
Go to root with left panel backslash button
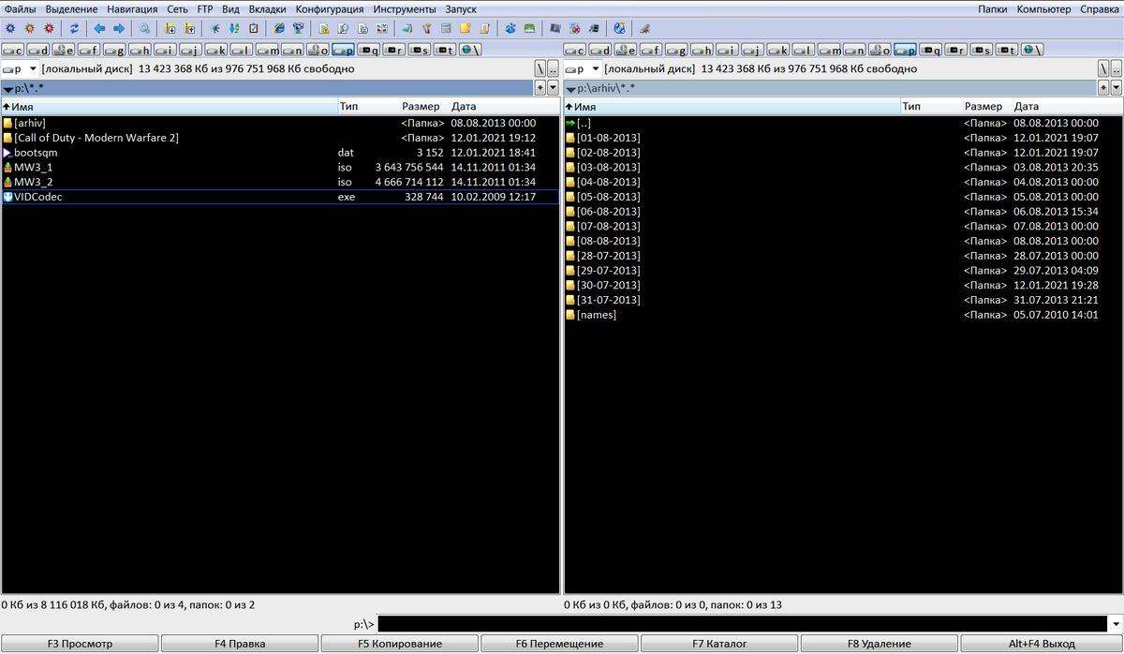pyautogui.click(x=540, y=68)
